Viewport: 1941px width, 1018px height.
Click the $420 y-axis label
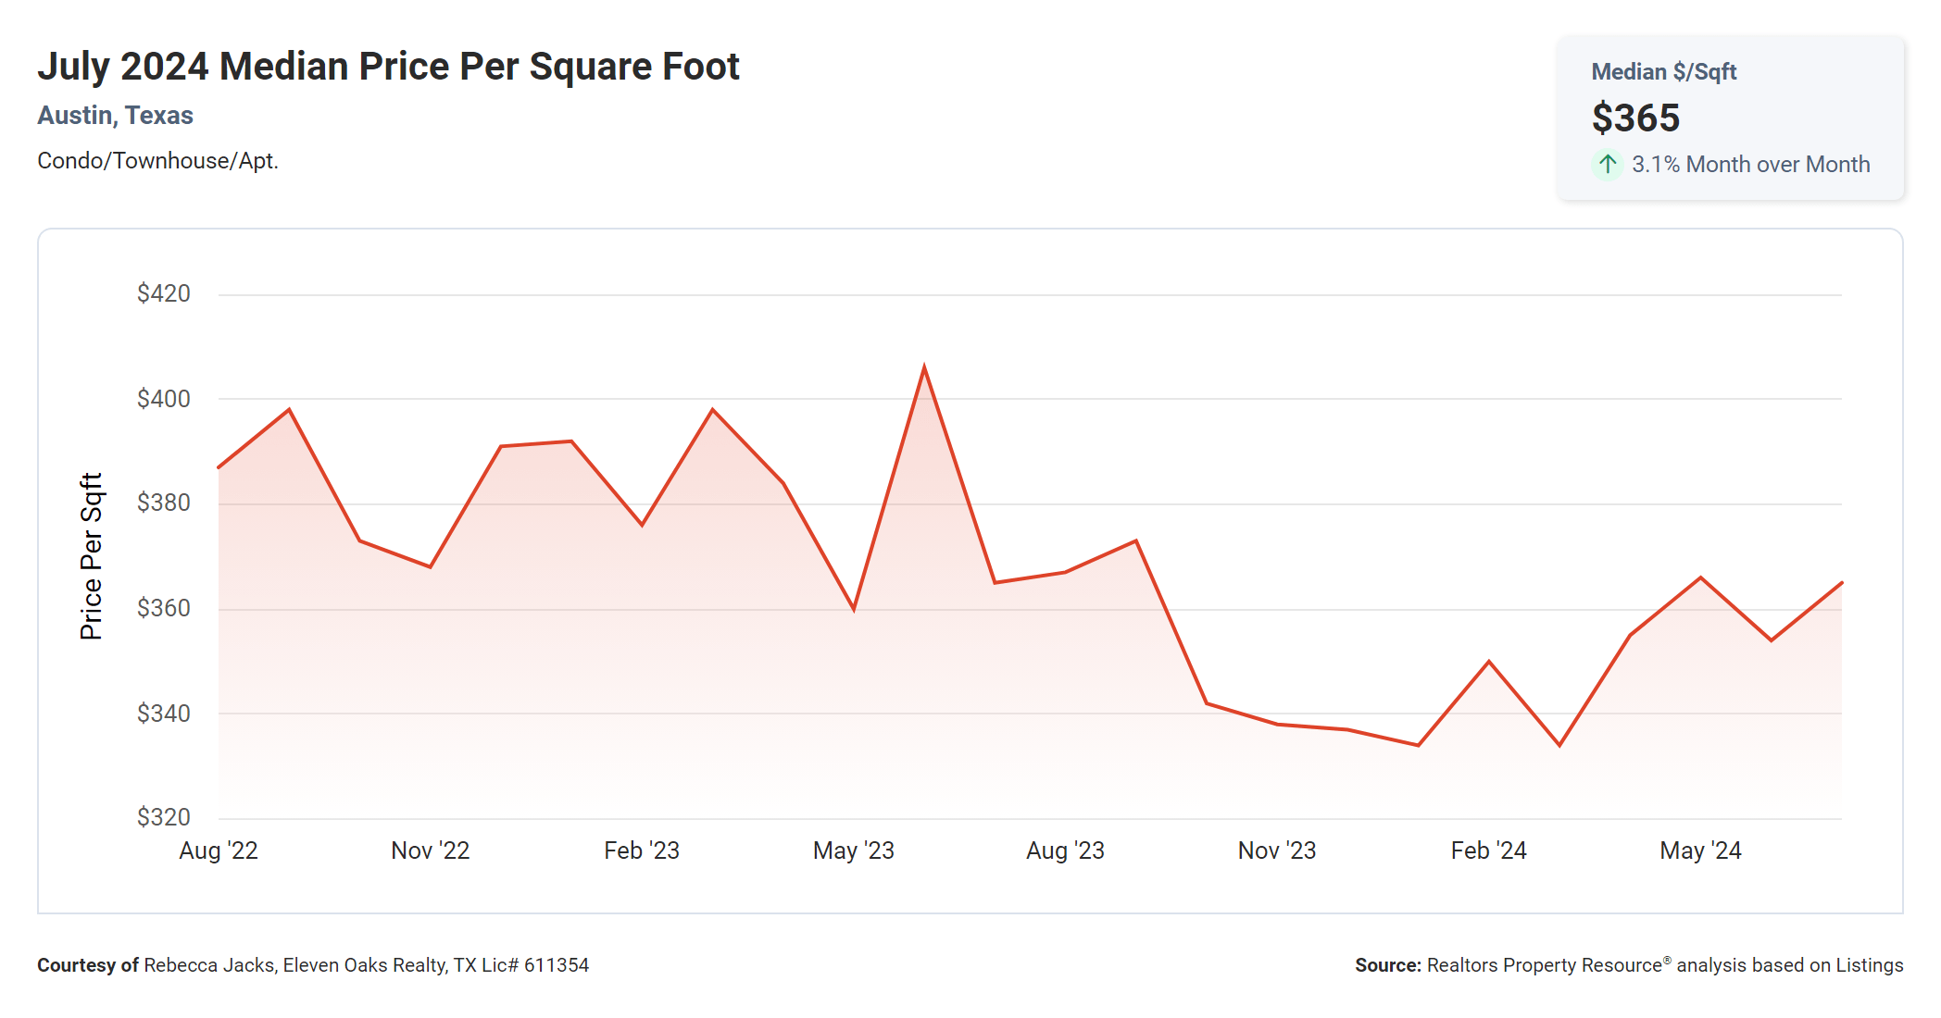click(x=164, y=294)
